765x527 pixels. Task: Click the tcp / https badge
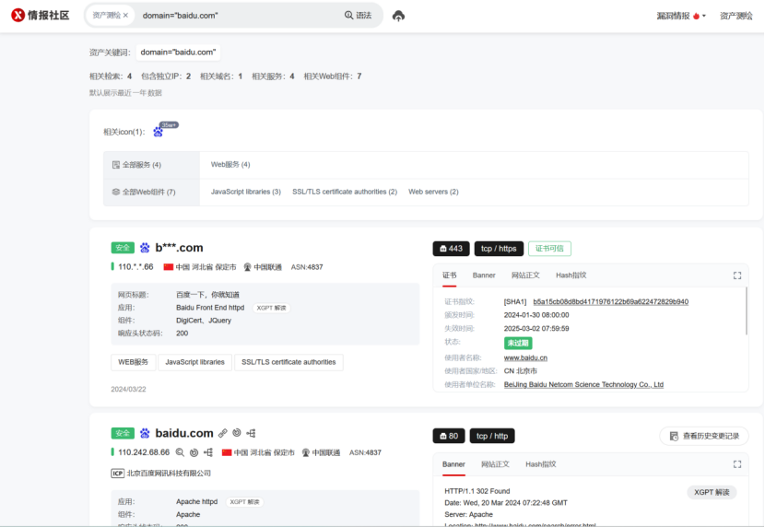[499, 249]
